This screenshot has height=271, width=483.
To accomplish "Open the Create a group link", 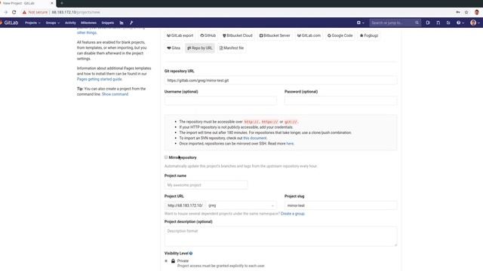I will click(x=292, y=214).
